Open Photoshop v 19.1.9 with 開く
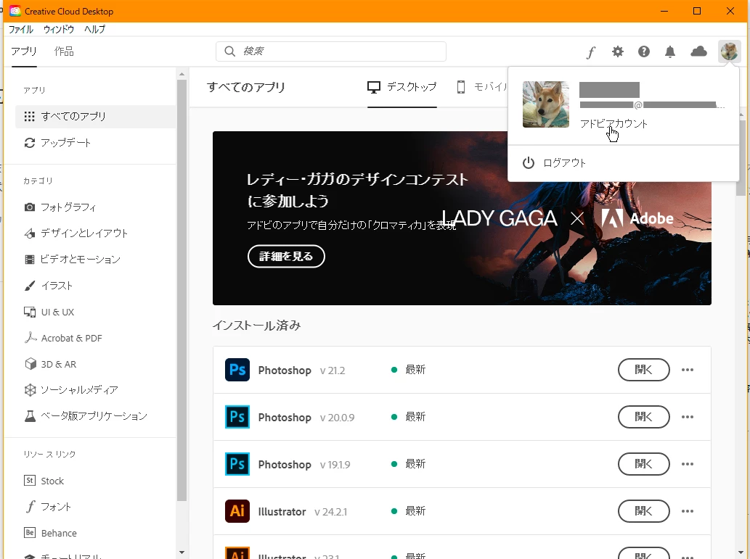Viewport: 750px width, 559px height. click(x=643, y=464)
